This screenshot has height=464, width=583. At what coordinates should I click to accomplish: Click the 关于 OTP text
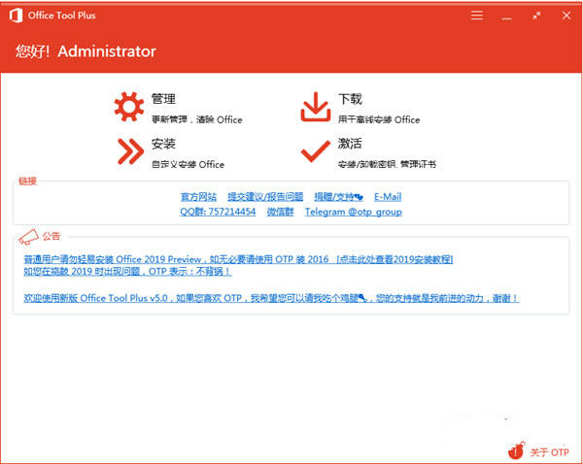(549, 452)
